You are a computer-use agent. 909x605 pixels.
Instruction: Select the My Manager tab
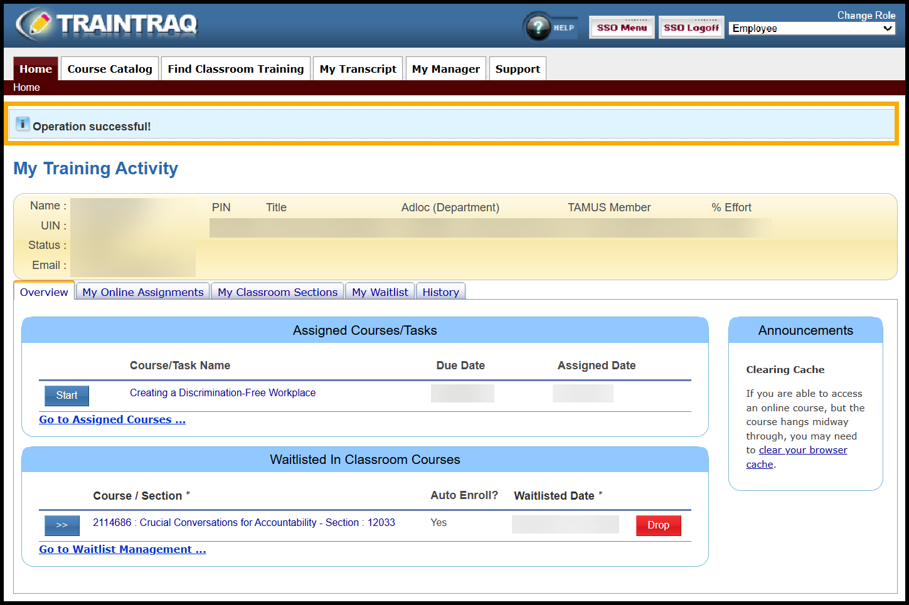[x=445, y=69]
